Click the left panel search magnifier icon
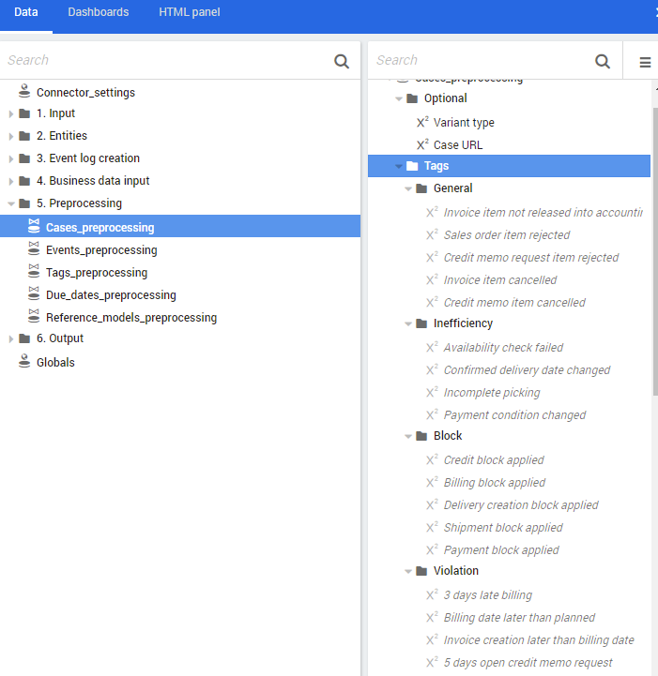The image size is (658, 676). (342, 61)
